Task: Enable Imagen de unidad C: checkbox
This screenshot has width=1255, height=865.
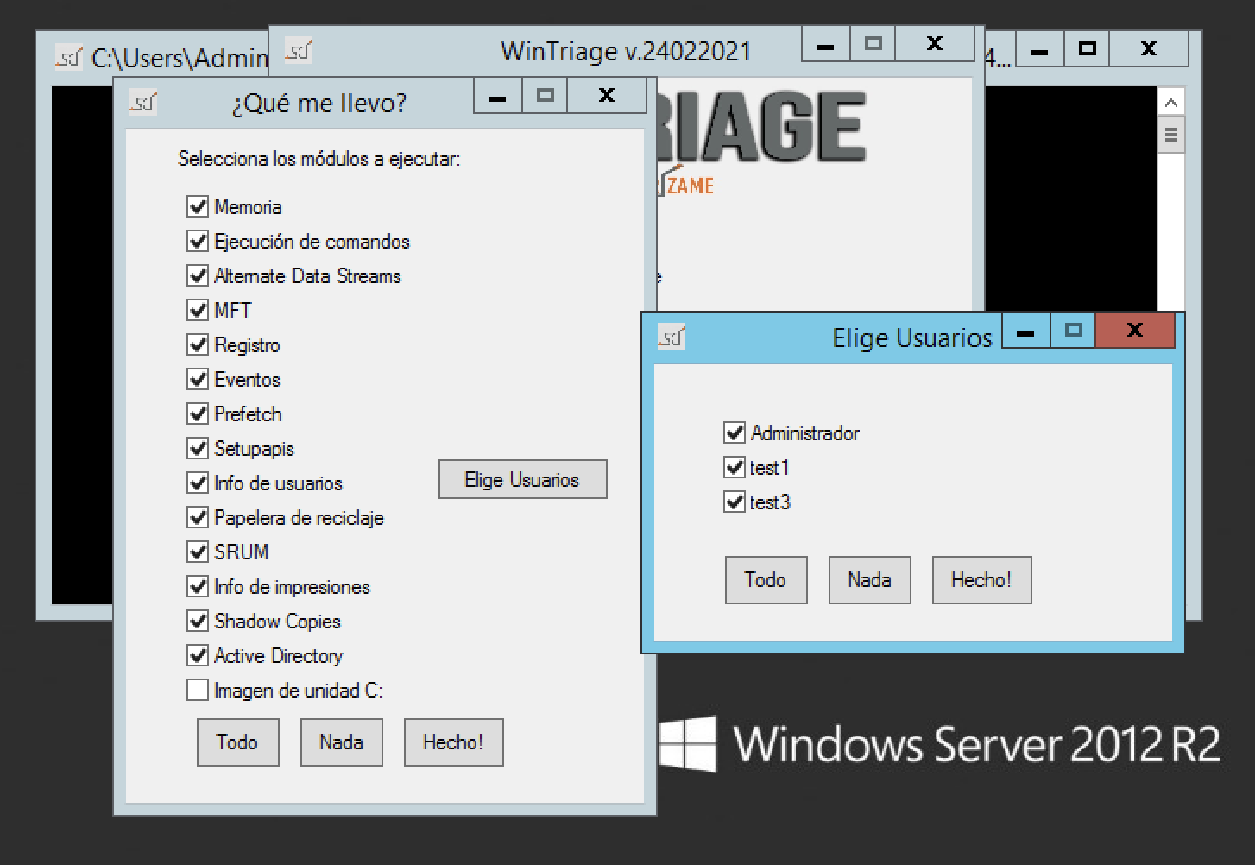Action: (x=198, y=690)
